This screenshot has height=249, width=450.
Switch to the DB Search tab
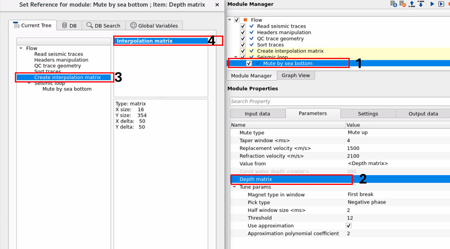tap(103, 25)
